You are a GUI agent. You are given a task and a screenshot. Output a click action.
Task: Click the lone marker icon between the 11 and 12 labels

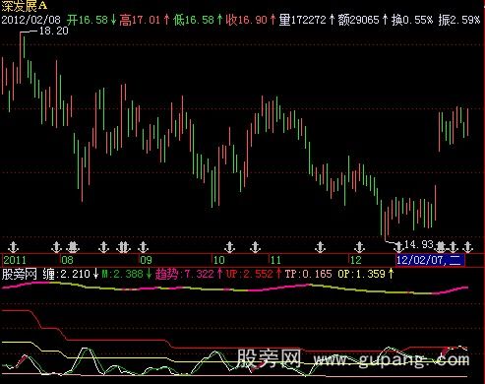pos(320,247)
